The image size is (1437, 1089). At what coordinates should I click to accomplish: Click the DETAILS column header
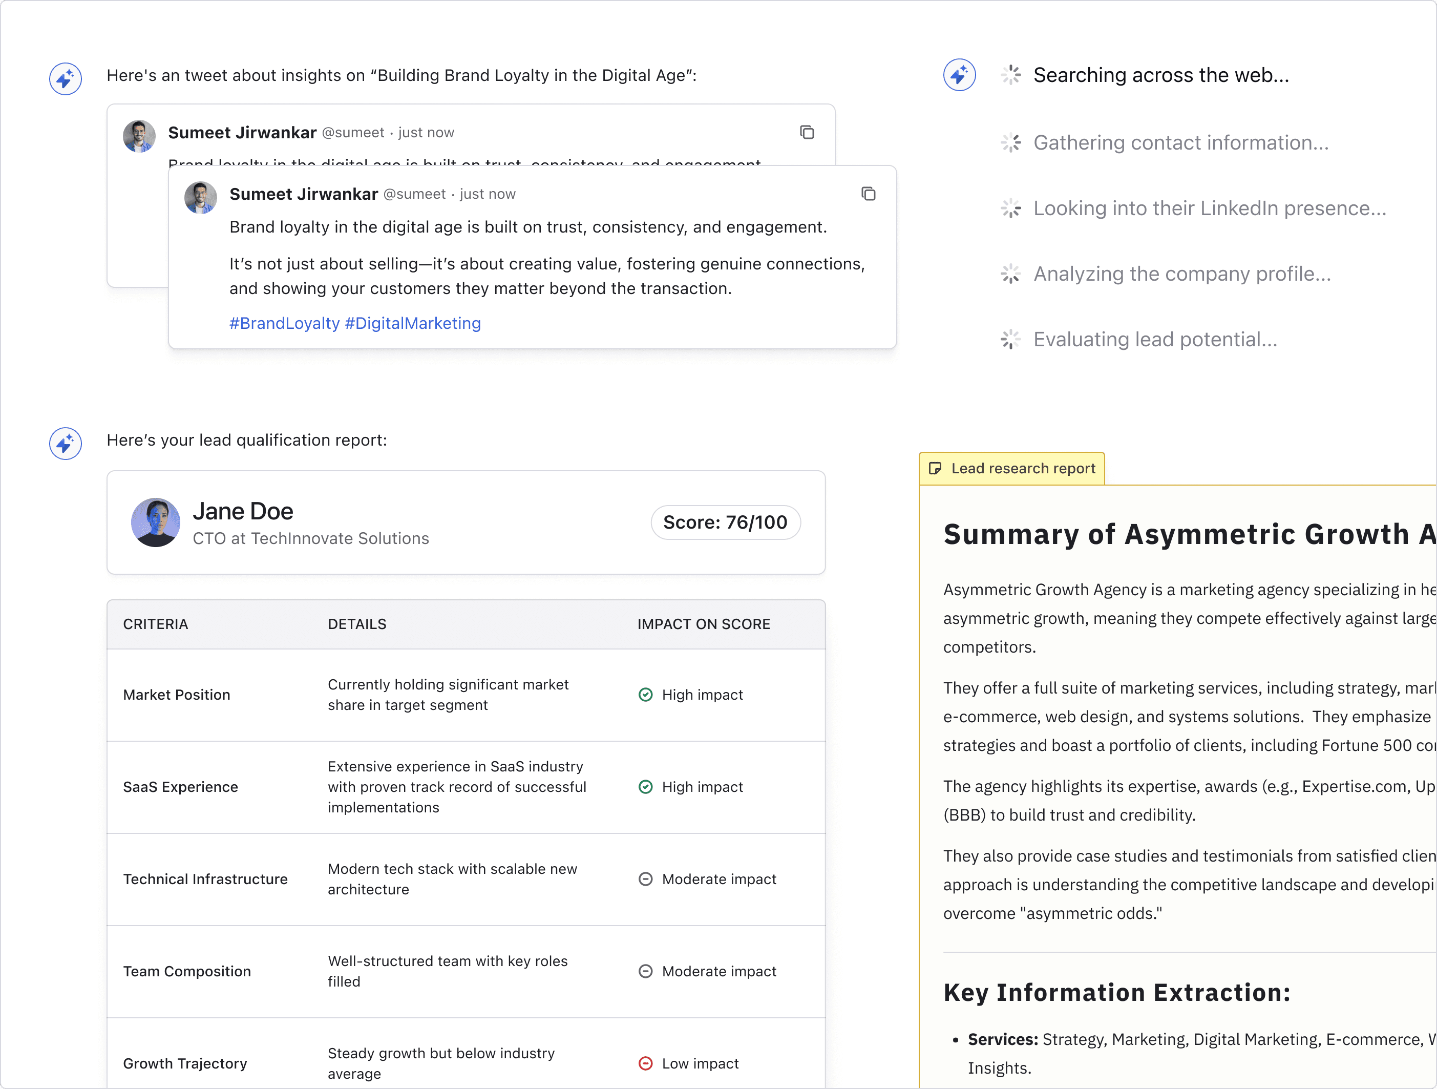[357, 624]
